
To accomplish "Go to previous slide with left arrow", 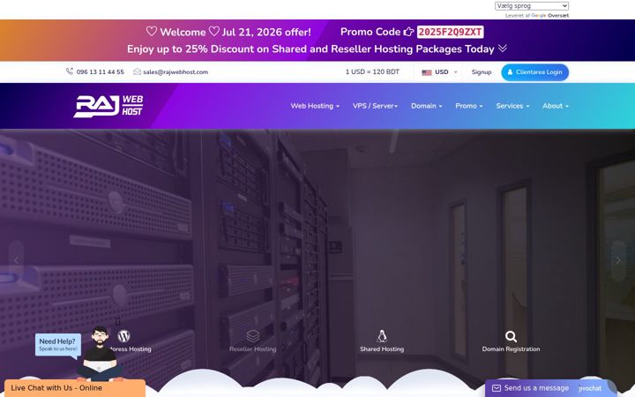I will [x=16, y=260].
